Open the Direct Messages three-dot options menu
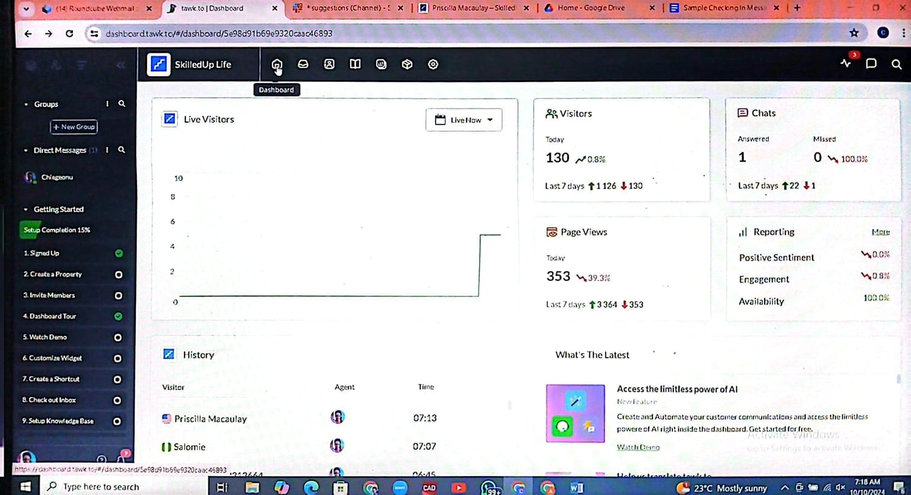911x495 pixels. [x=107, y=149]
